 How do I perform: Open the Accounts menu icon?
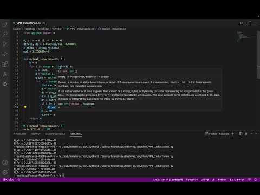click(x=5, y=162)
